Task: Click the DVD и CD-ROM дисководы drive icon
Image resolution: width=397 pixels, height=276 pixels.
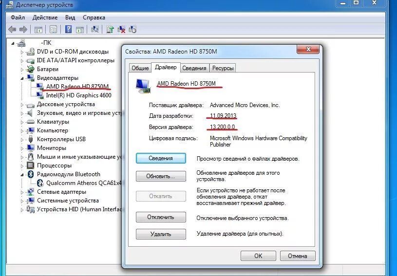Action: (x=31, y=52)
